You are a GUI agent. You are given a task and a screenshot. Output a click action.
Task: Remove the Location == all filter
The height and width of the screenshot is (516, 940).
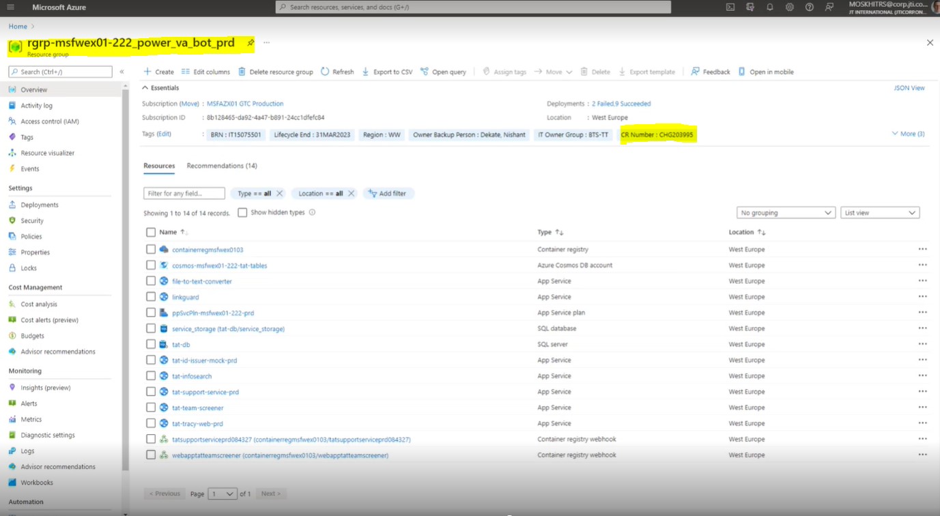[x=351, y=194]
